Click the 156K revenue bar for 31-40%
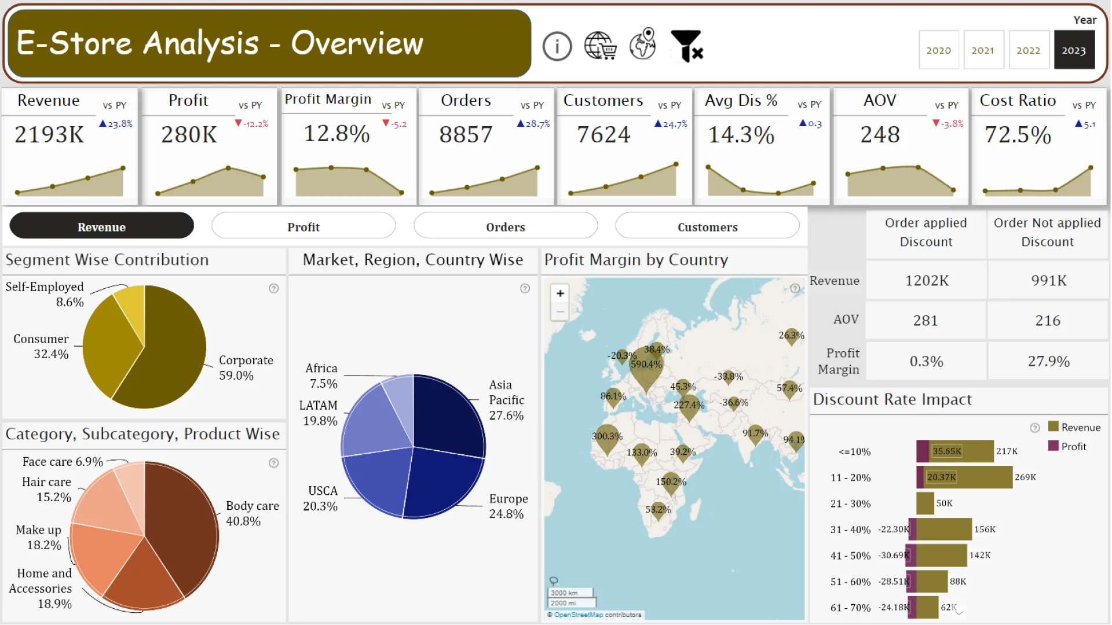Viewport: 1112px width, 625px height. click(944, 530)
